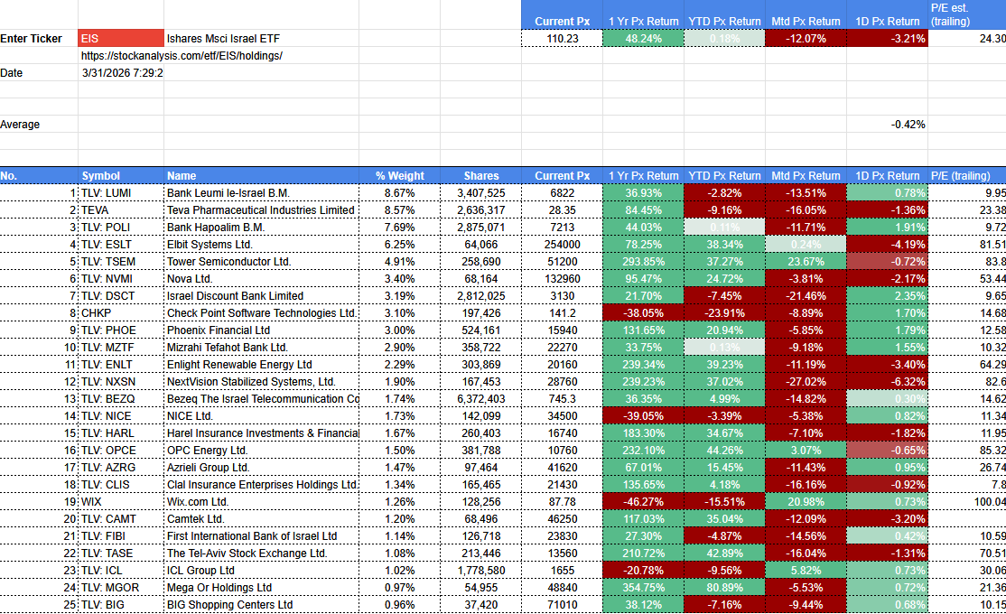This screenshot has width=1006, height=614.
Task: Click the 'P/E (trailing)' column header
Action: click(x=967, y=175)
